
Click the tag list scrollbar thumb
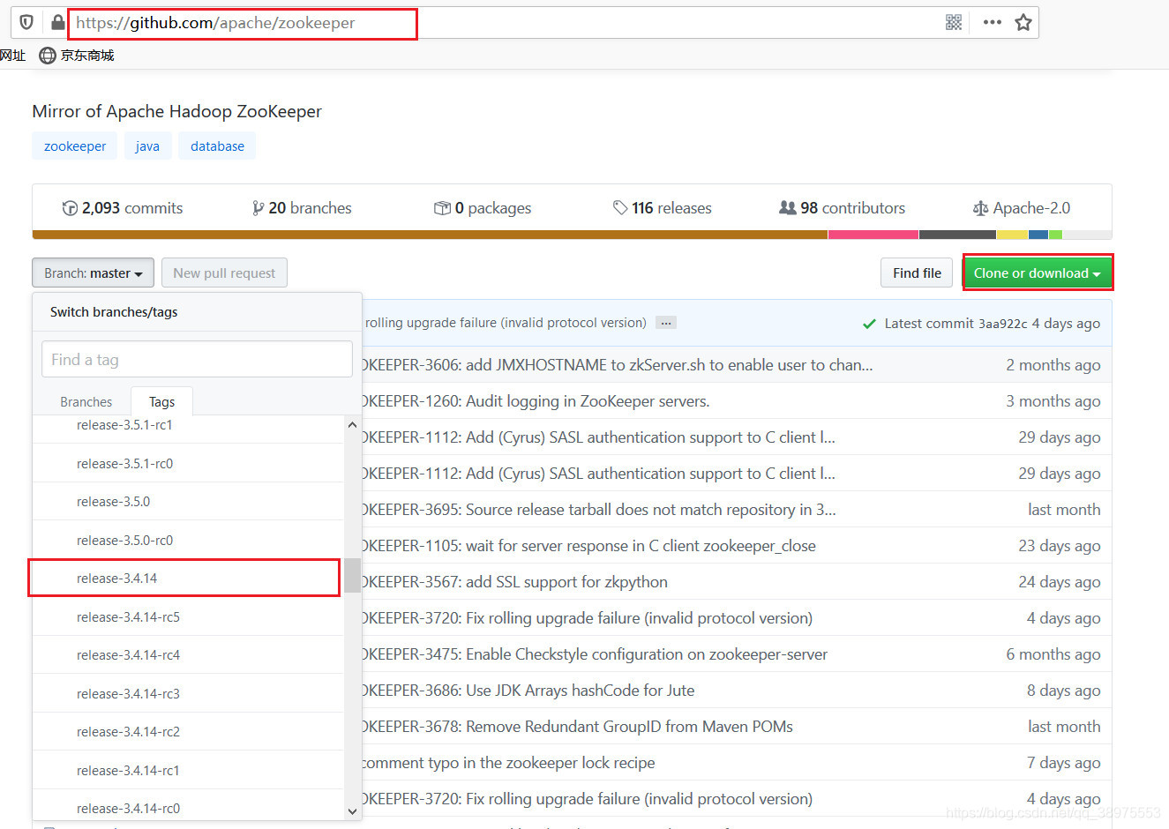pos(353,575)
